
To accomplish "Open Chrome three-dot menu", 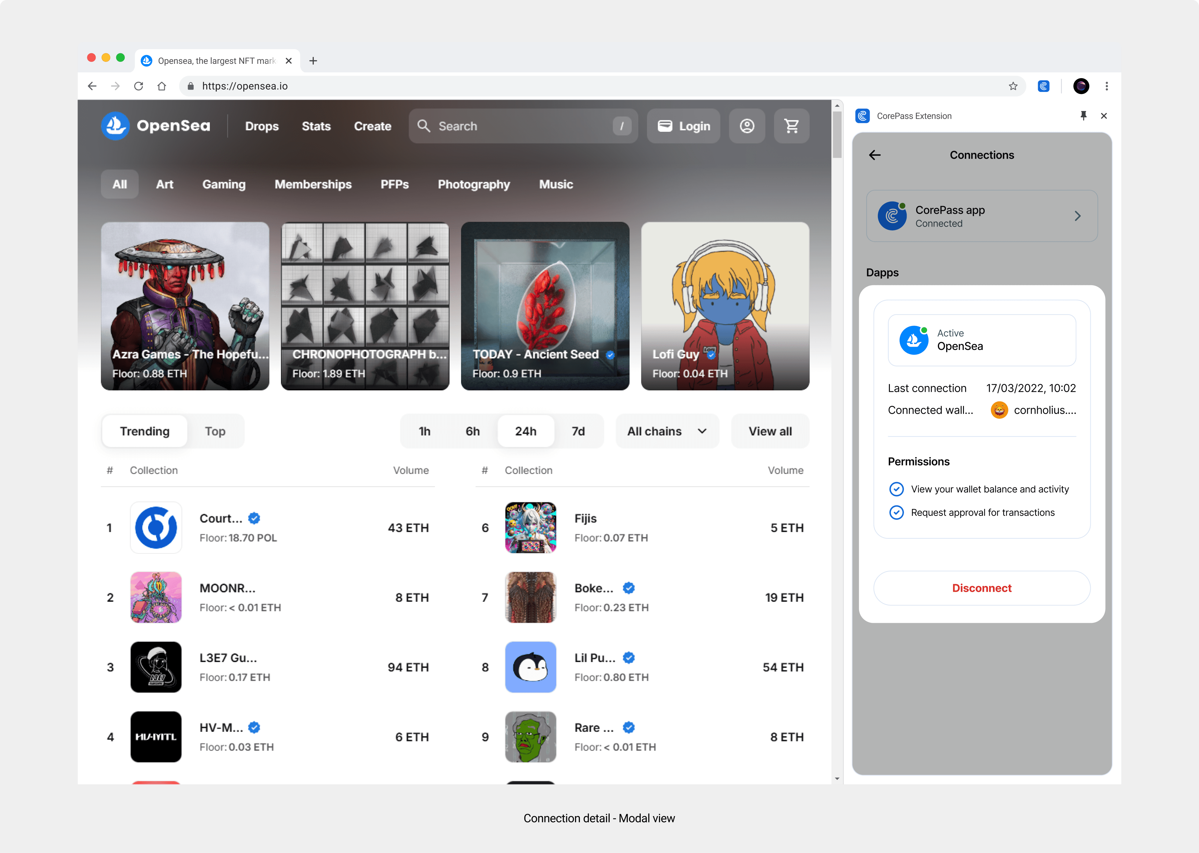I will (1106, 86).
